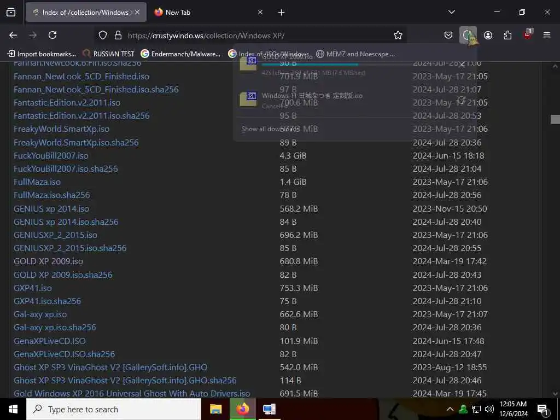Open GenaXPLiveCD.ISO.sha256 link

point(65,354)
